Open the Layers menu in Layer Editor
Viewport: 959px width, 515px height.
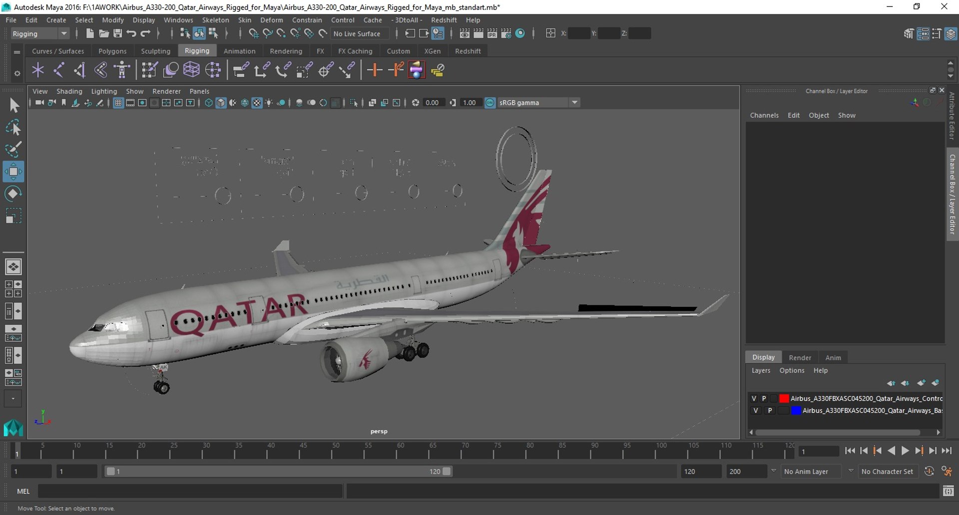pos(761,370)
